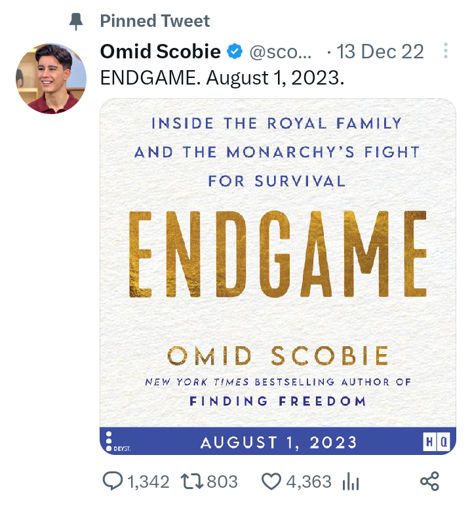Click the HQ logo on the cover
Screen dimensions: 472x512
(436, 442)
